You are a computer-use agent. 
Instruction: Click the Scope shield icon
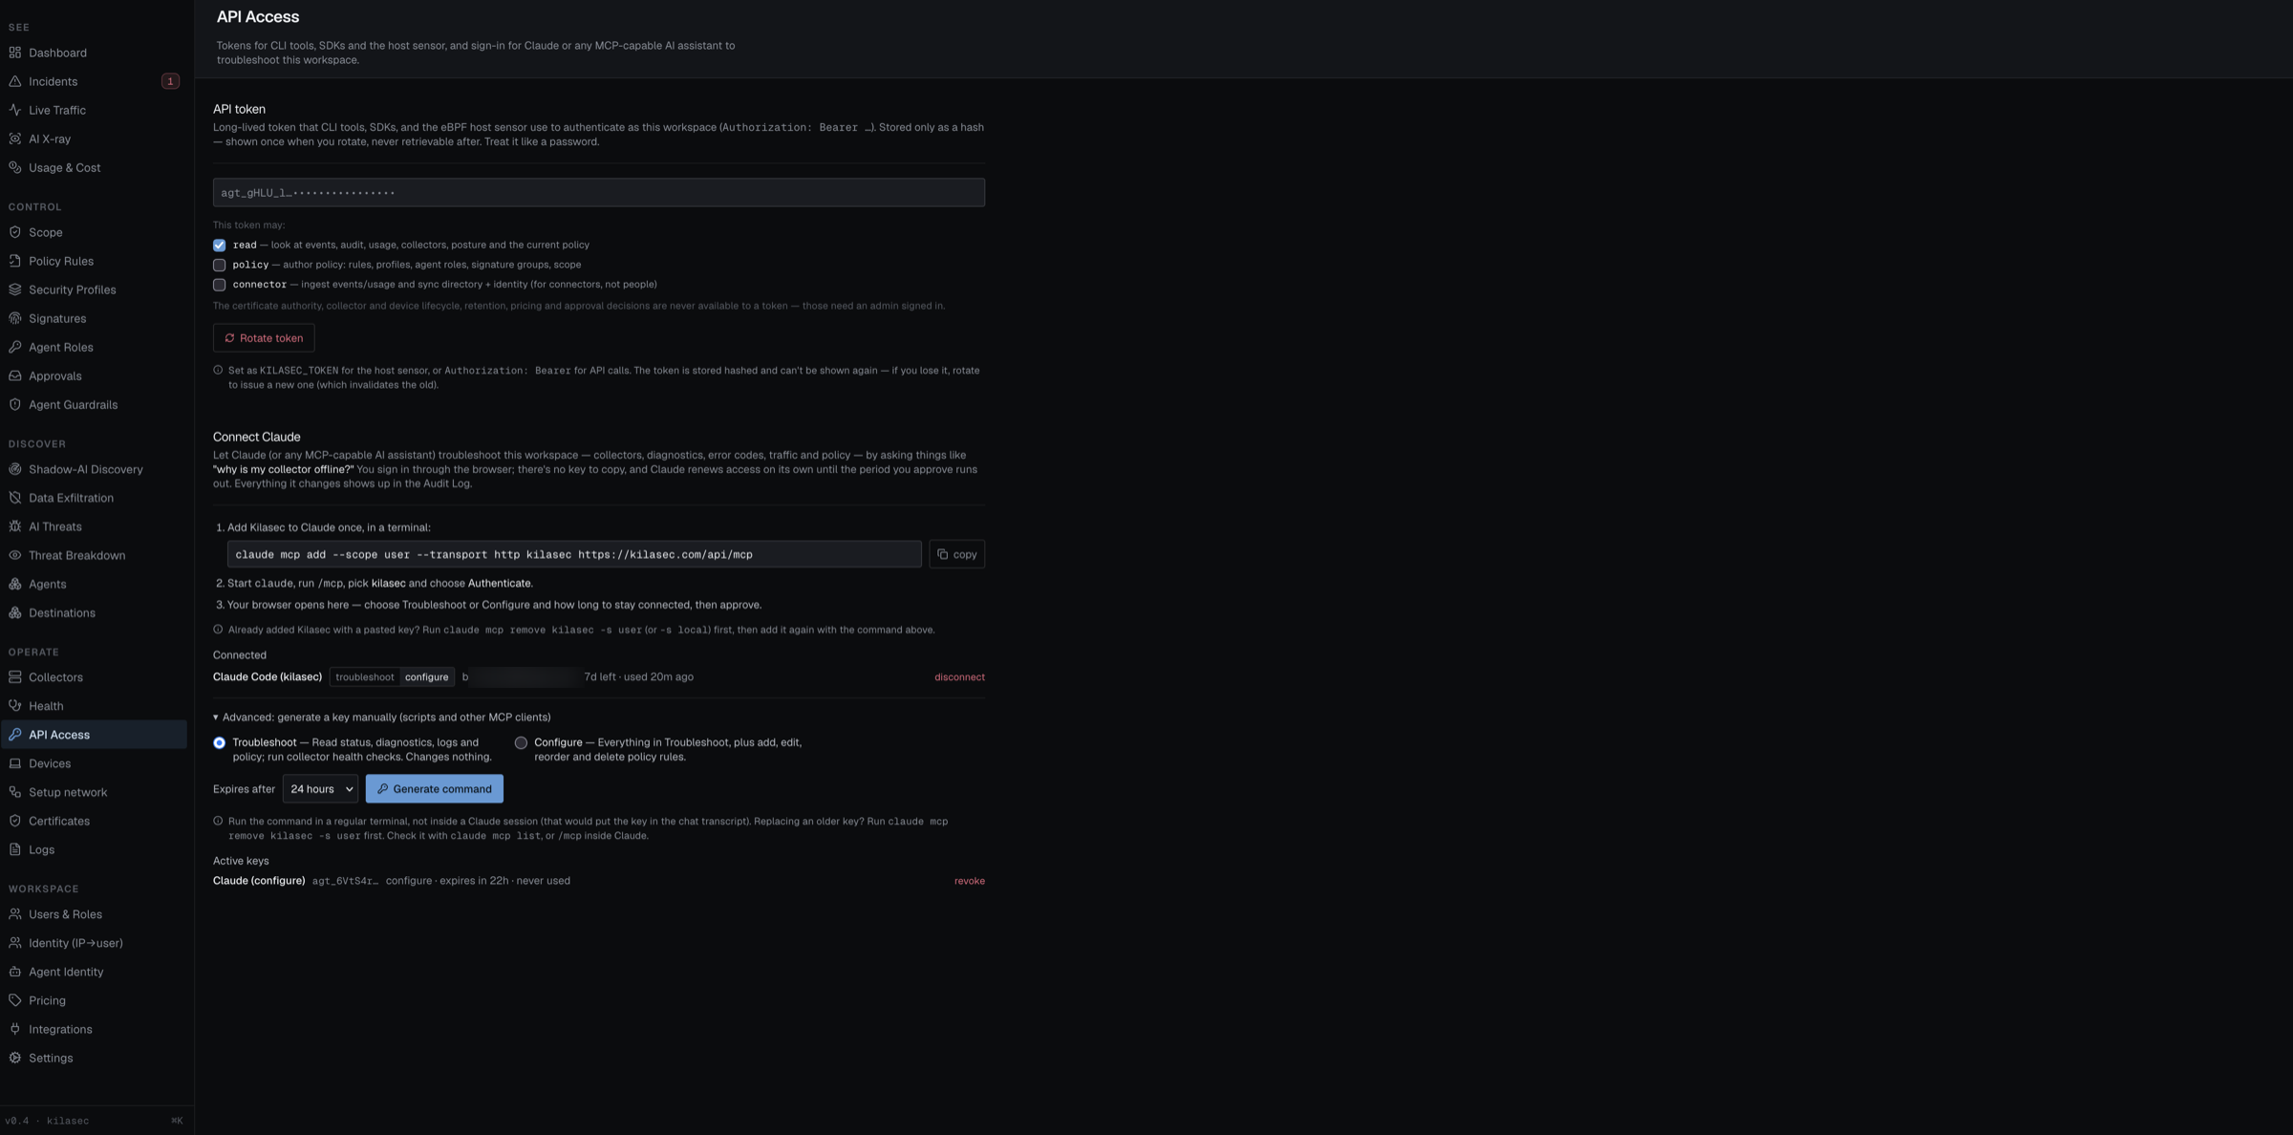click(15, 232)
